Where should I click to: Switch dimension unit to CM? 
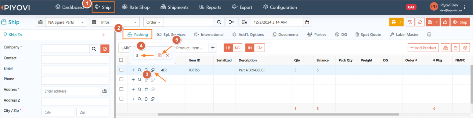[259, 48]
